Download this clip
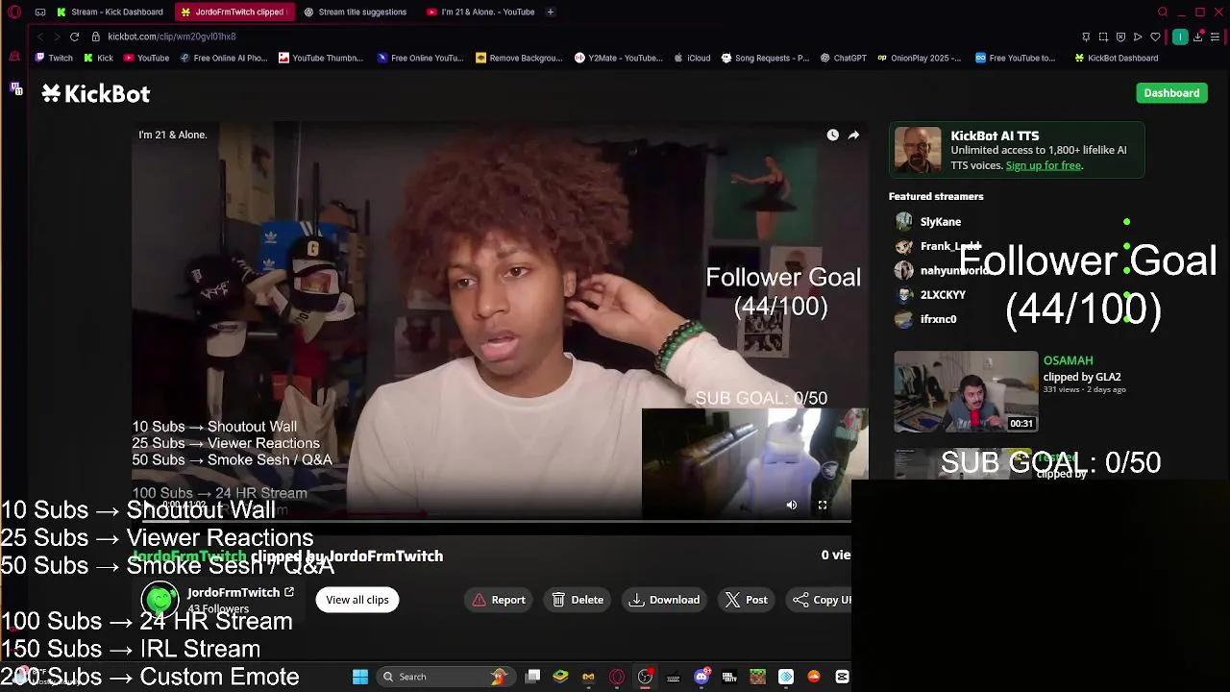This screenshot has height=692, width=1230. [665, 600]
